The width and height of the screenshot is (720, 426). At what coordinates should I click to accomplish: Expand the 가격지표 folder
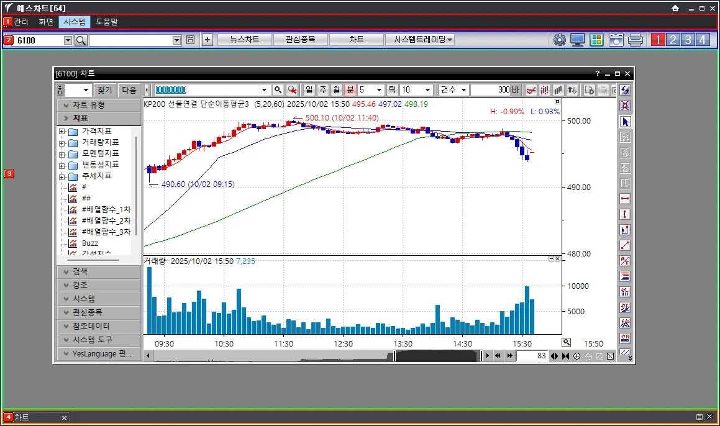tap(62, 132)
